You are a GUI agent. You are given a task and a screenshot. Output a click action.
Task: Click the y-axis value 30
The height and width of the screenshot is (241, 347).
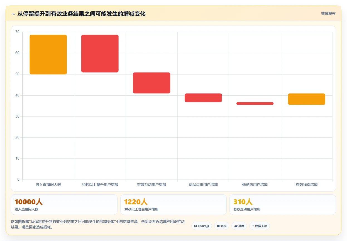(17, 116)
